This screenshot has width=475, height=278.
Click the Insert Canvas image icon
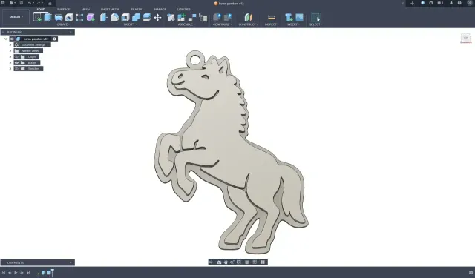[x=299, y=17]
